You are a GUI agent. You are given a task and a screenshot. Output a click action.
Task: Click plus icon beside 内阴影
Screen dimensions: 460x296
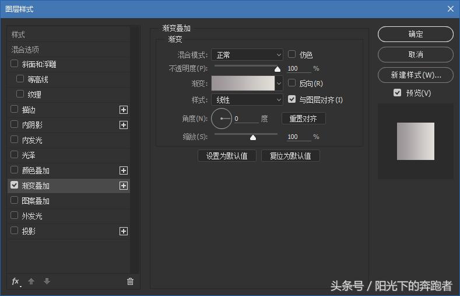click(x=124, y=125)
